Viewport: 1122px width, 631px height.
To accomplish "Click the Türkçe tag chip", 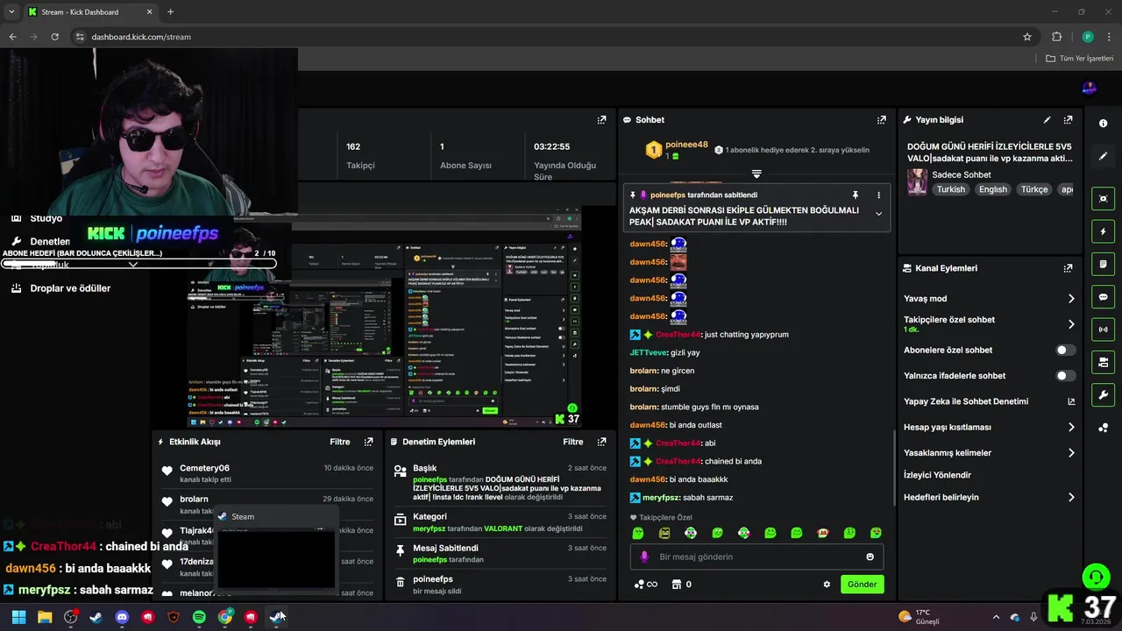I will click(x=1034, y=189).
